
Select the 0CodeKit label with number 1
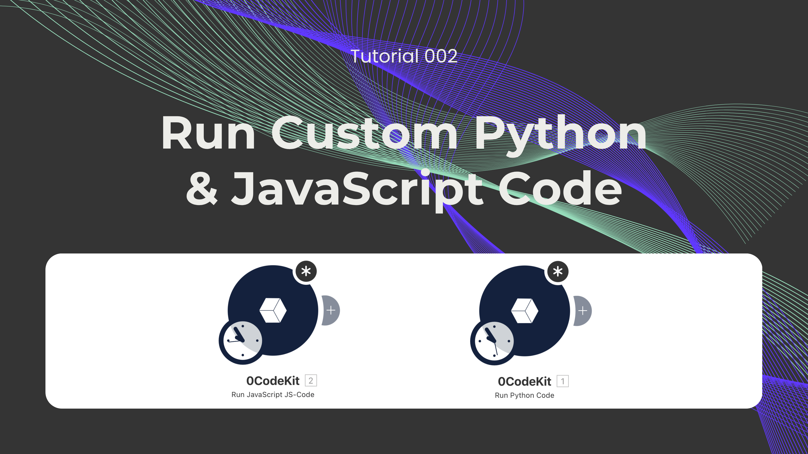pyautogui.click(x=524, y=382)
